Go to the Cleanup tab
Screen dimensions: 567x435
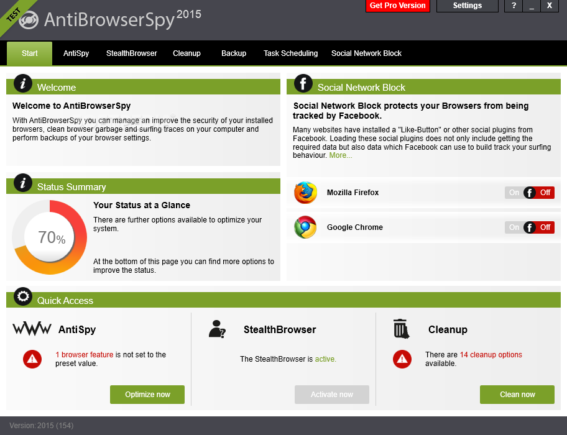coord(187,53)
